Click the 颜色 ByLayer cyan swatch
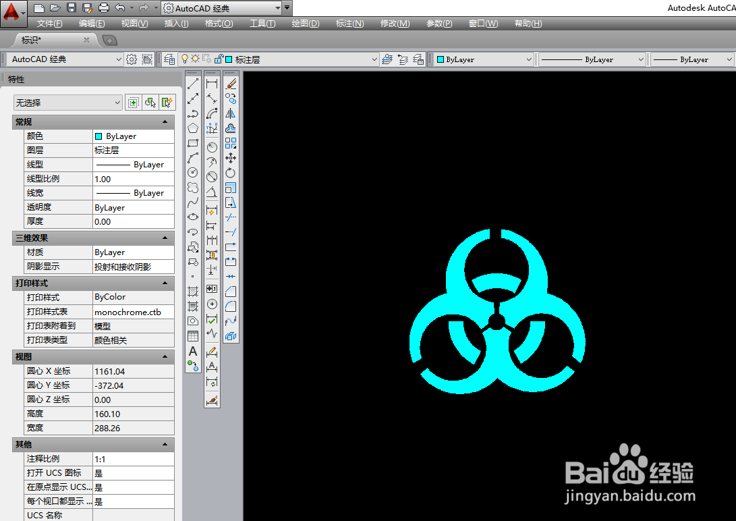This screenshot has width=736, height=521. coord(98,136)
